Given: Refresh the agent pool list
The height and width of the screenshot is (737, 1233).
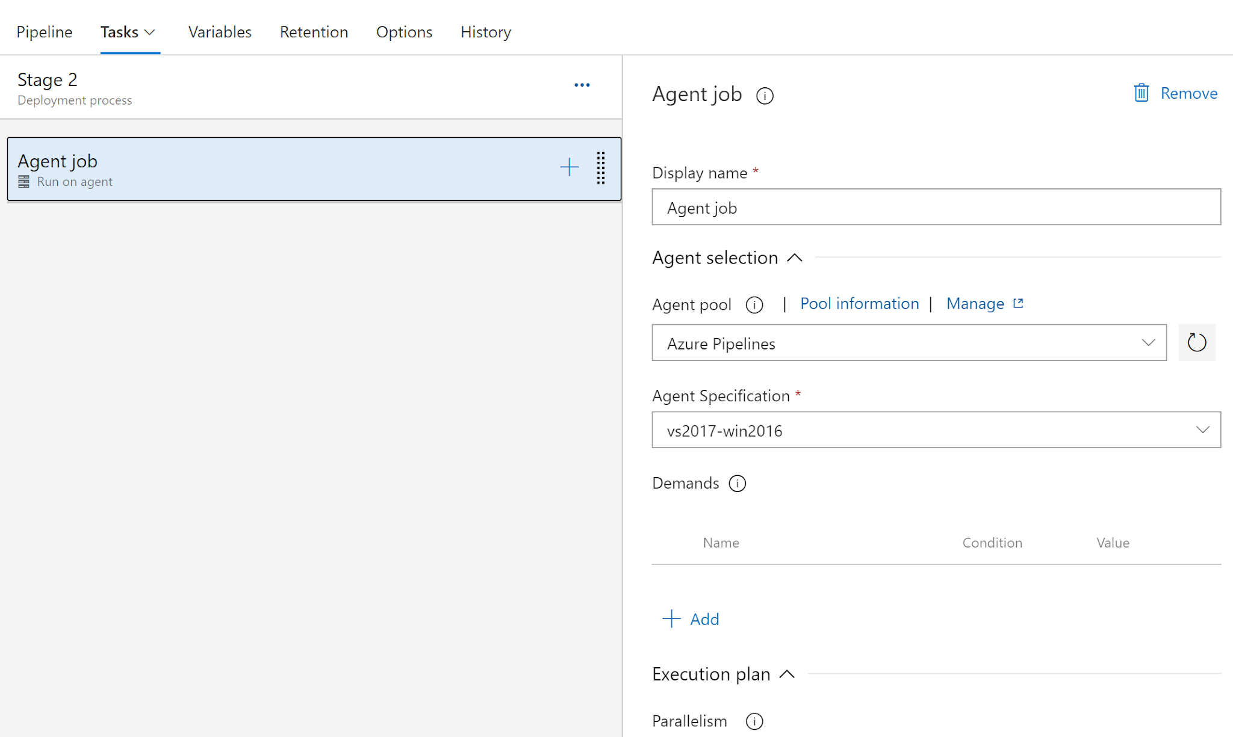Looking at the screenshot, I should (x=1196, y=343).
